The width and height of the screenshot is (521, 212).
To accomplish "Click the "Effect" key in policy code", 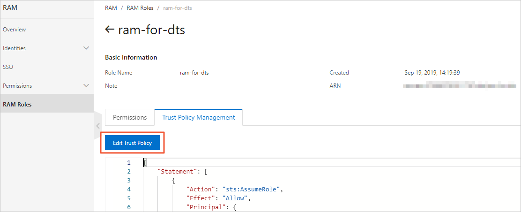I will tap(200, 198).
